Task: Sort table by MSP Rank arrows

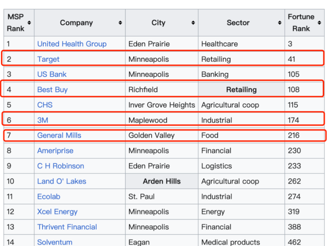Action: tap(29, 23)
